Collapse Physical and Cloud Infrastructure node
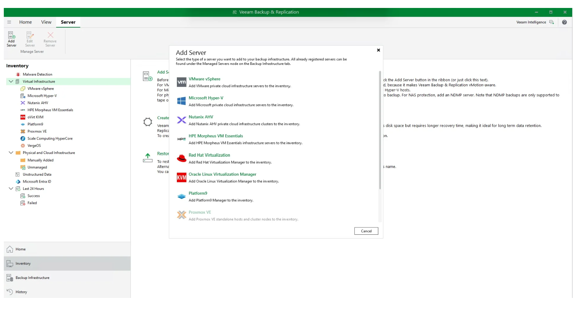 [11, 153]
